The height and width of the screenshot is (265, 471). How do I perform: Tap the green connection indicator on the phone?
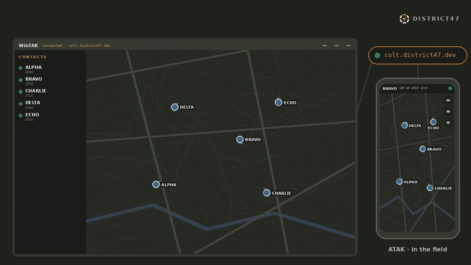(x=450, y=88)
